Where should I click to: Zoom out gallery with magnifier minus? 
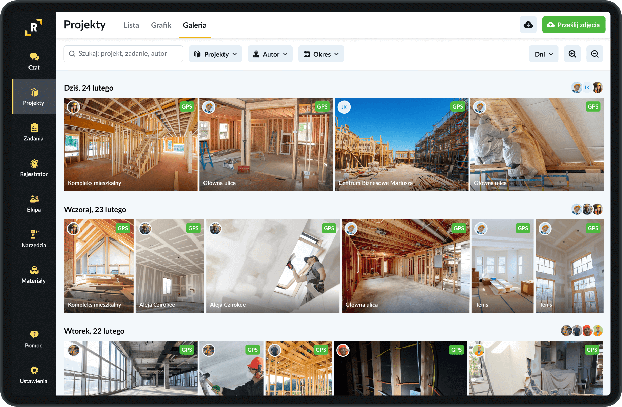point(595,54)
